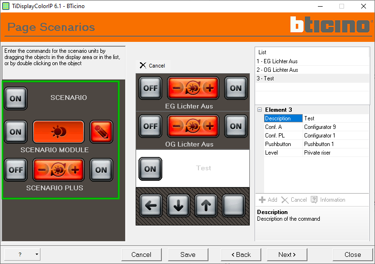Screen dimensions: 375x264
Task: Click the left arrow navigation button
Action: 151,205
